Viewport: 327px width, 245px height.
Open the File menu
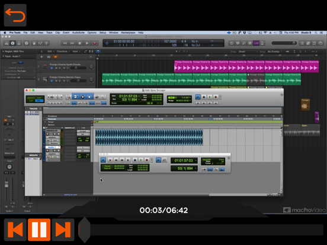(25, 33)
